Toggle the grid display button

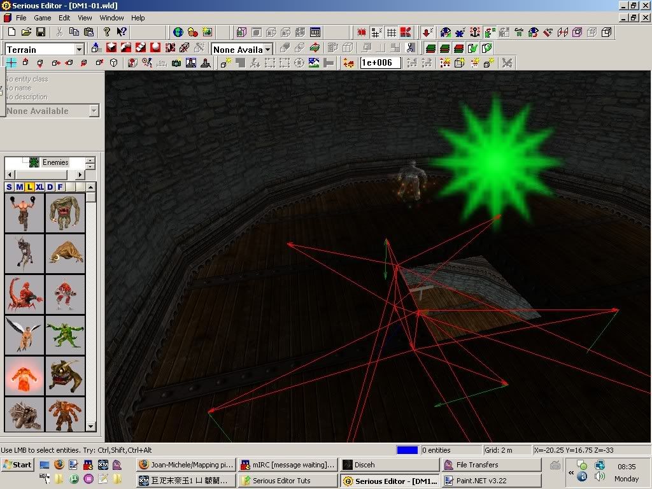[391, 32]
